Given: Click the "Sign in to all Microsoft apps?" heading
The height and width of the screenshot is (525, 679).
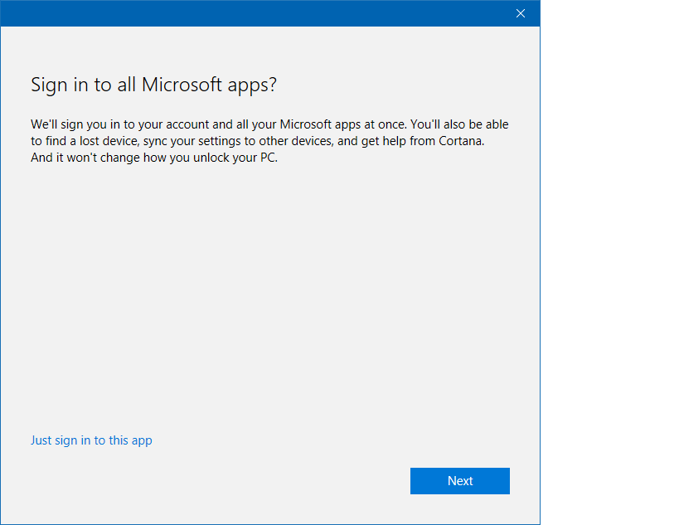Looking at the screenshot, I should tap(153, 85).
